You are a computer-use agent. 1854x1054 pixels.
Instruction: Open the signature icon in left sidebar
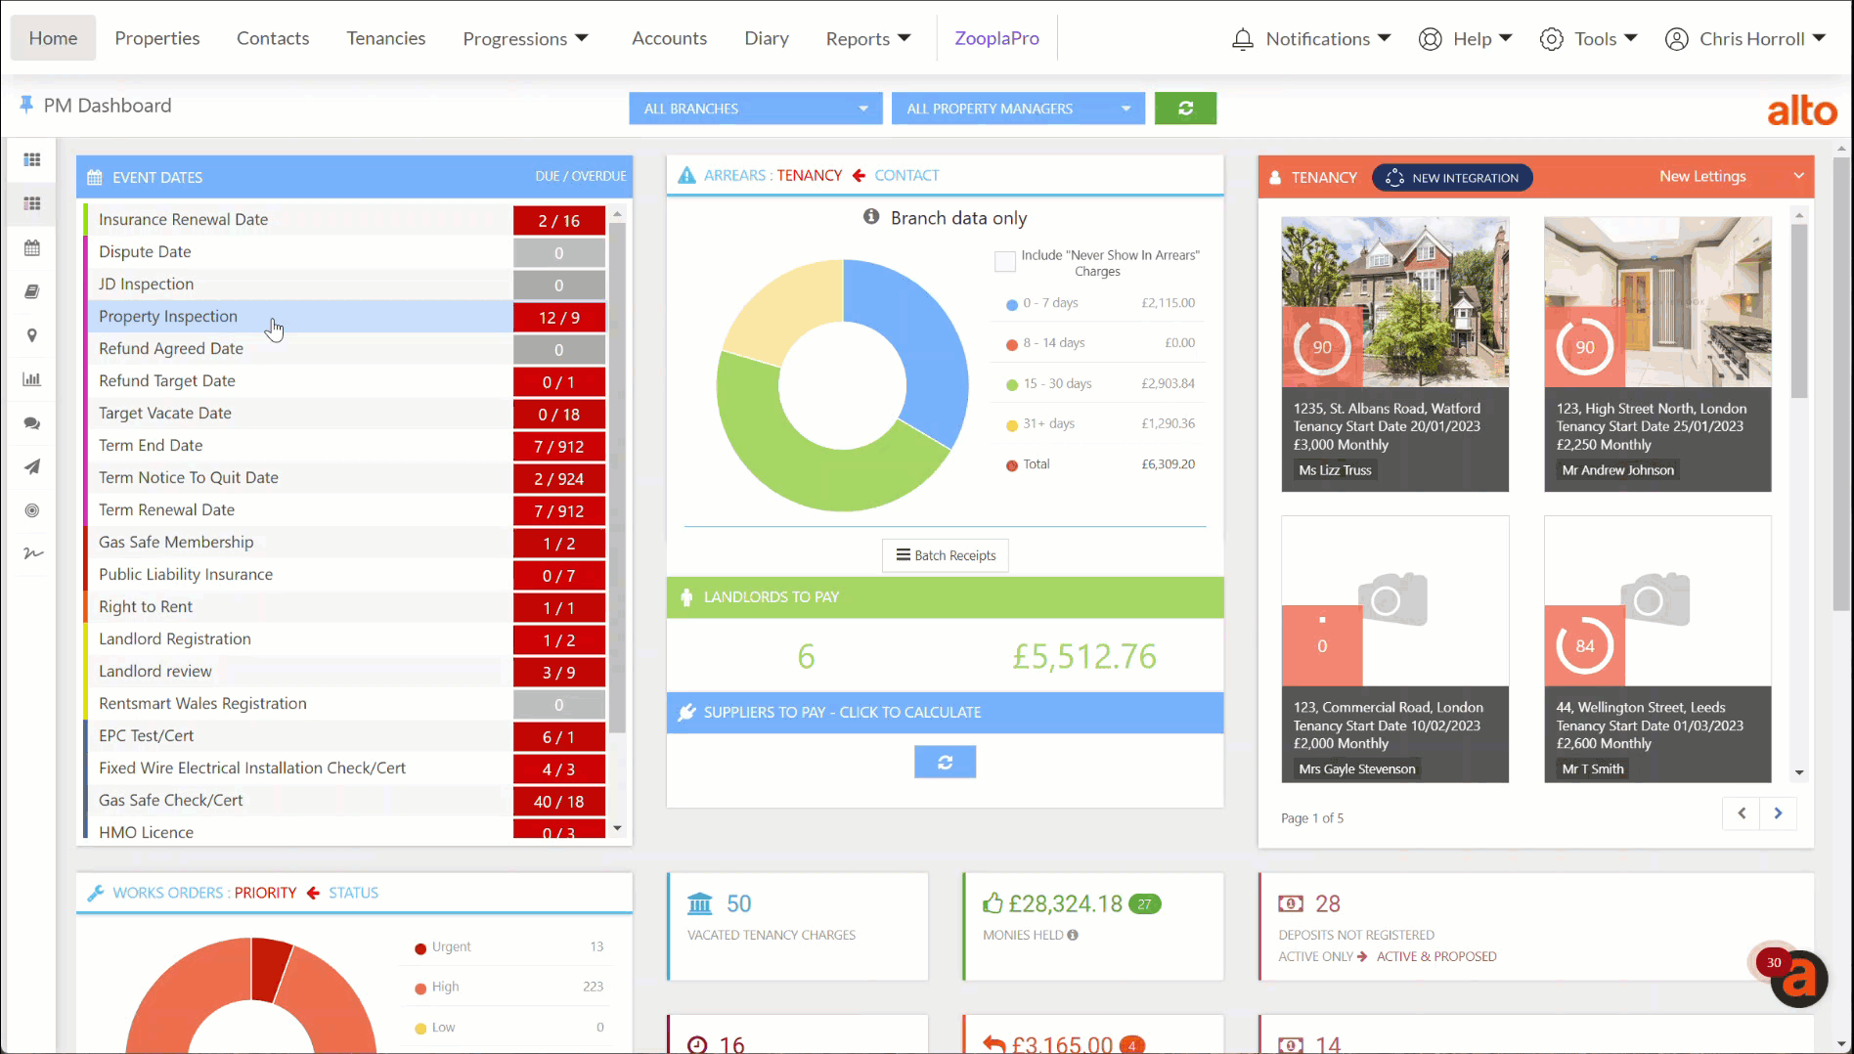32,553
